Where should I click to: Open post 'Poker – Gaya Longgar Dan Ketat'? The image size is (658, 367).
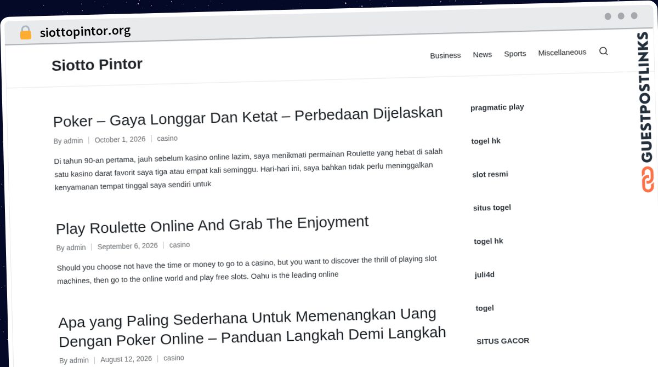click(248, 116)
